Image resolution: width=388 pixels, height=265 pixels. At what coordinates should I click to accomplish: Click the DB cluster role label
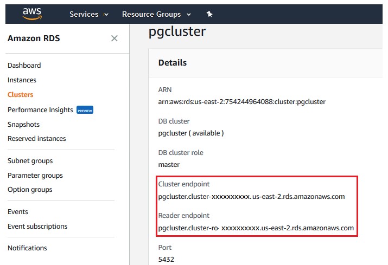point(181,153)
